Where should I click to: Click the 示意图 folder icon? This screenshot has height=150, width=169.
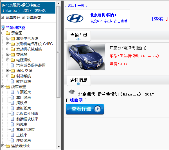8,33
